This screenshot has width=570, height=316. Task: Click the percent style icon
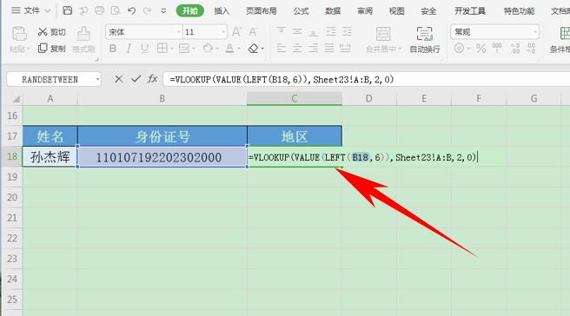(x=481, y=49)
